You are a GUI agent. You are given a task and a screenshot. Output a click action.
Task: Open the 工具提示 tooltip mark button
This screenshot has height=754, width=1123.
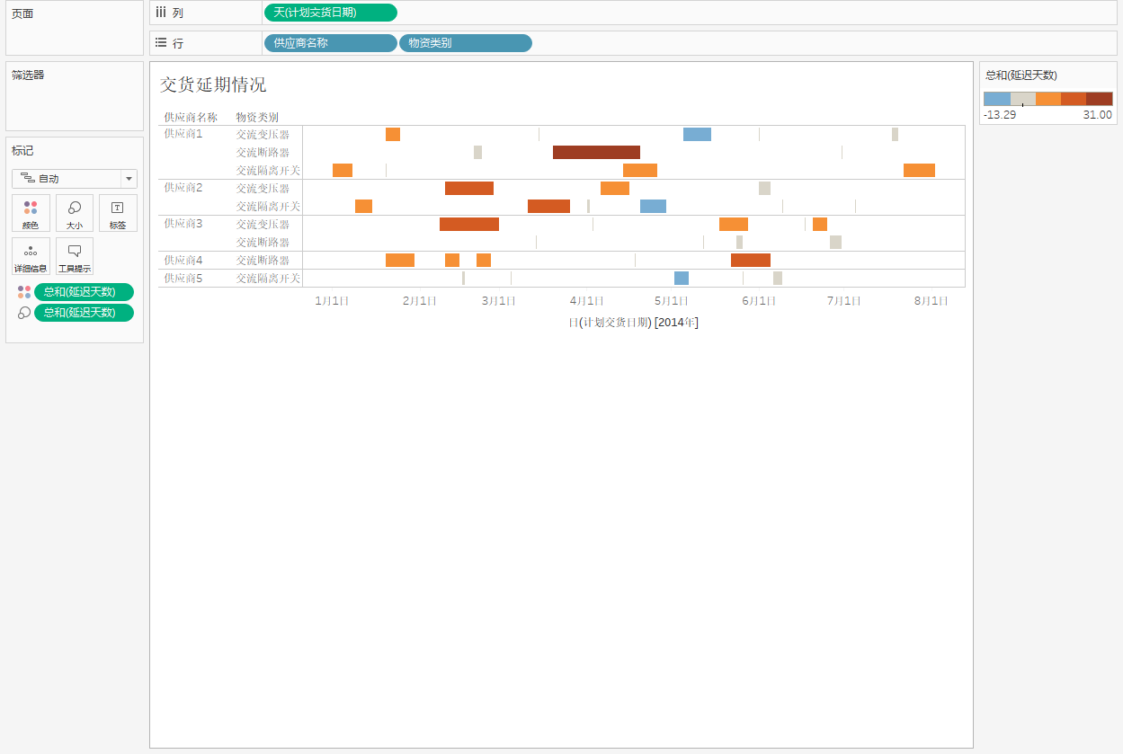coord(75,256)
